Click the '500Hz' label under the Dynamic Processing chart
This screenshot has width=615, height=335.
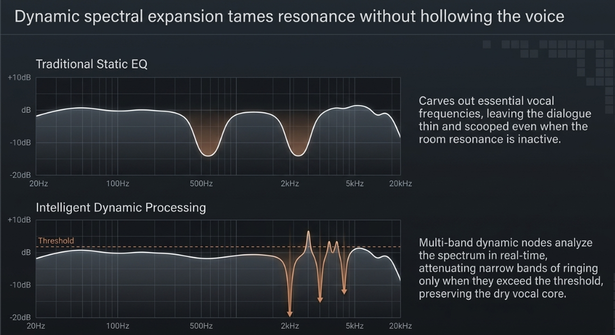pyautogui.click(x=201, y=326)
